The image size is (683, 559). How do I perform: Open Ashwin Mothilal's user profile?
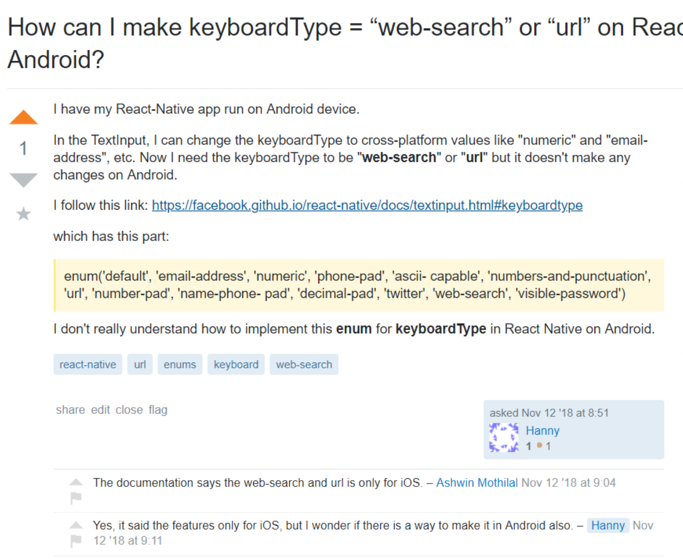pyautogui.click(x=477, y=483)
